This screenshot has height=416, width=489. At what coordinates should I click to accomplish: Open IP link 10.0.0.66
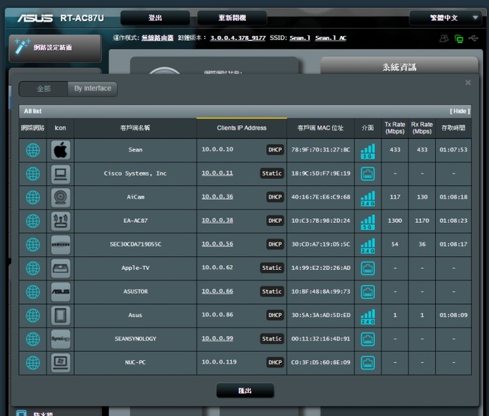pos(217,291)
